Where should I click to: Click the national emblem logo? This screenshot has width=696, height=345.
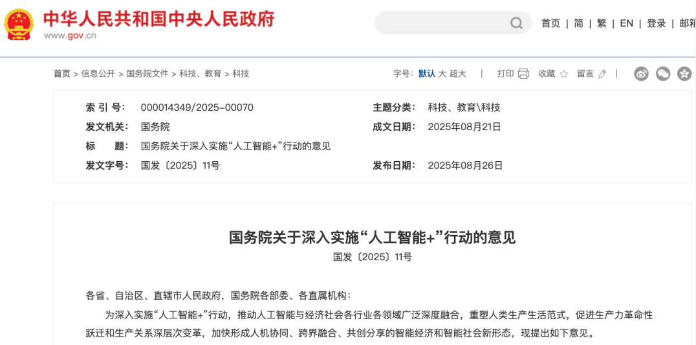point(19,23)
